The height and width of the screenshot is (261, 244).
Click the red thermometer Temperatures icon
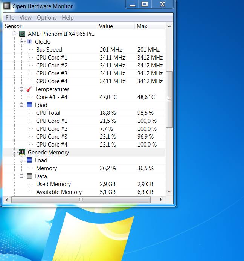point(29,89)
